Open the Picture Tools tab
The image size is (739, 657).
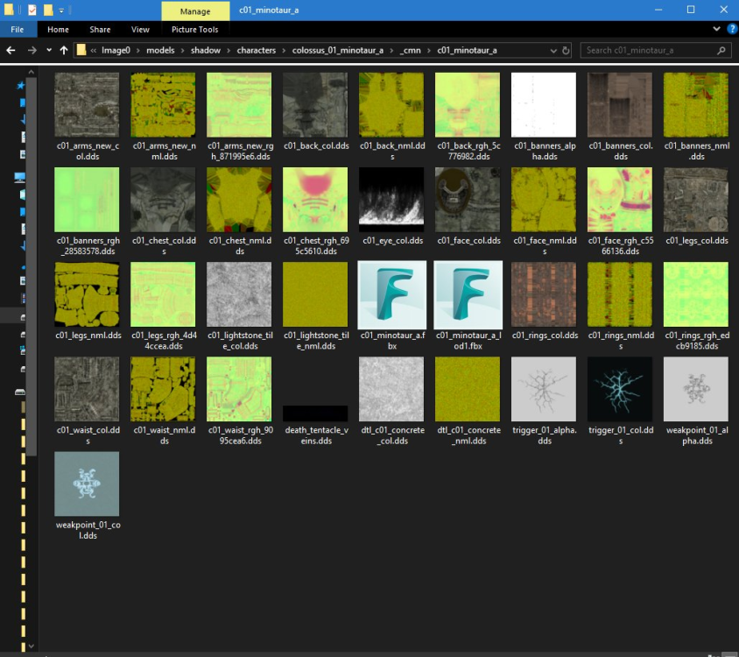(x=194, y=30)
